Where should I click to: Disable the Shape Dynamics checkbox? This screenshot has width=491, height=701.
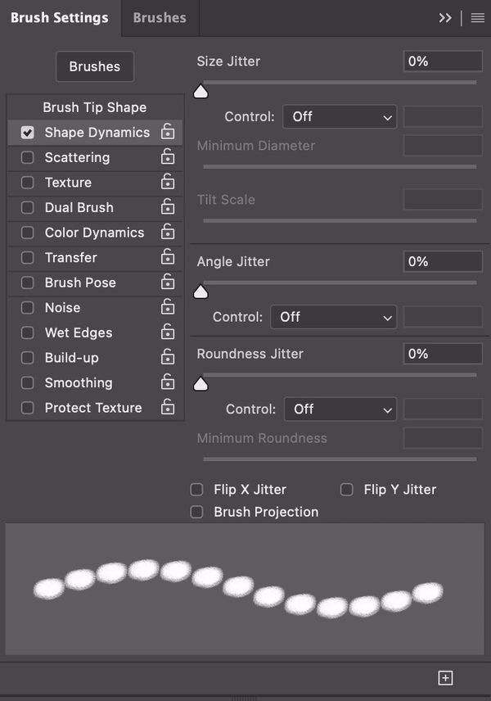[x=28, y=133]
